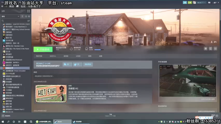Click the achievements medal icon
This screenshot has width=221, height=124.
(x=86, y=49)
